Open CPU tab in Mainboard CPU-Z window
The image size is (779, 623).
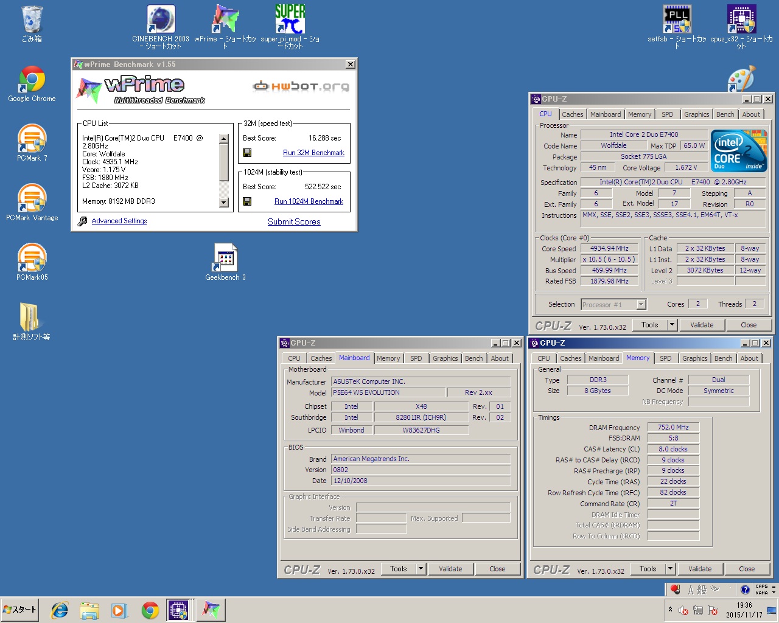(294, 358)
